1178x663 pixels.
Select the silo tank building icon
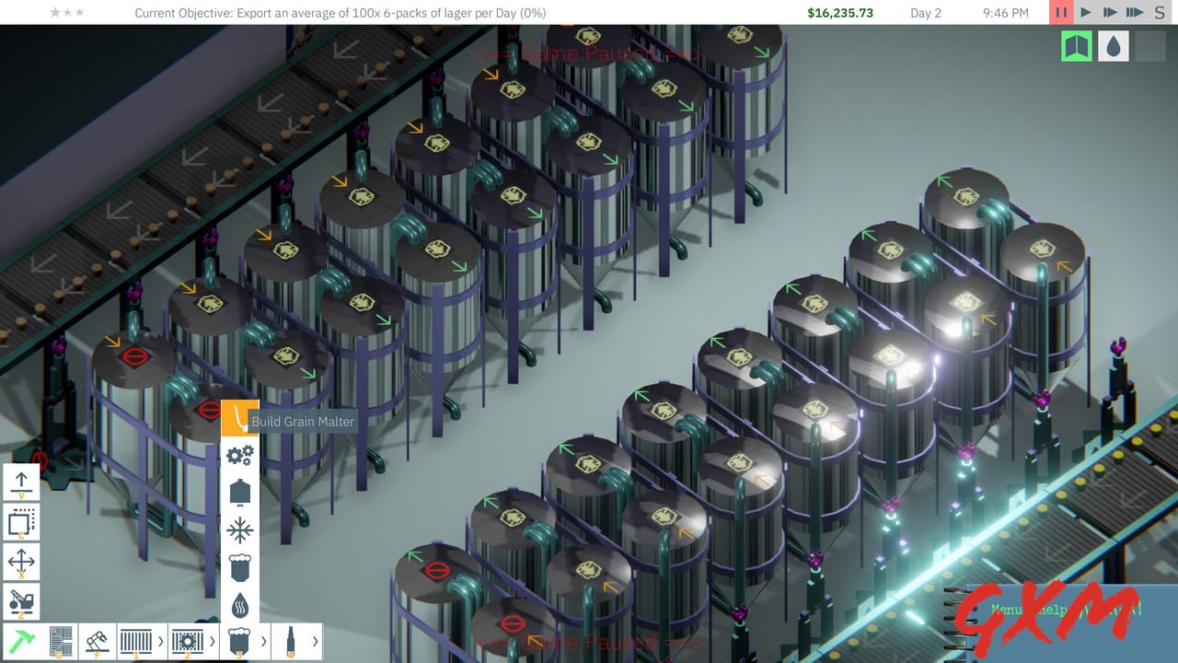pos(239,491)
